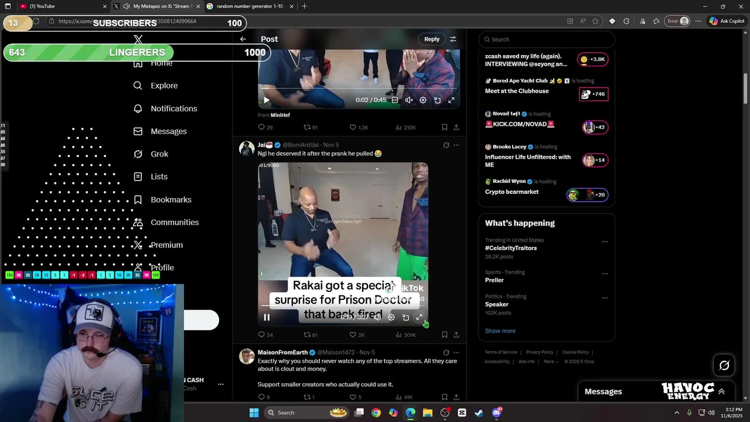Open Jai's profile avatar

click(247, 148)
